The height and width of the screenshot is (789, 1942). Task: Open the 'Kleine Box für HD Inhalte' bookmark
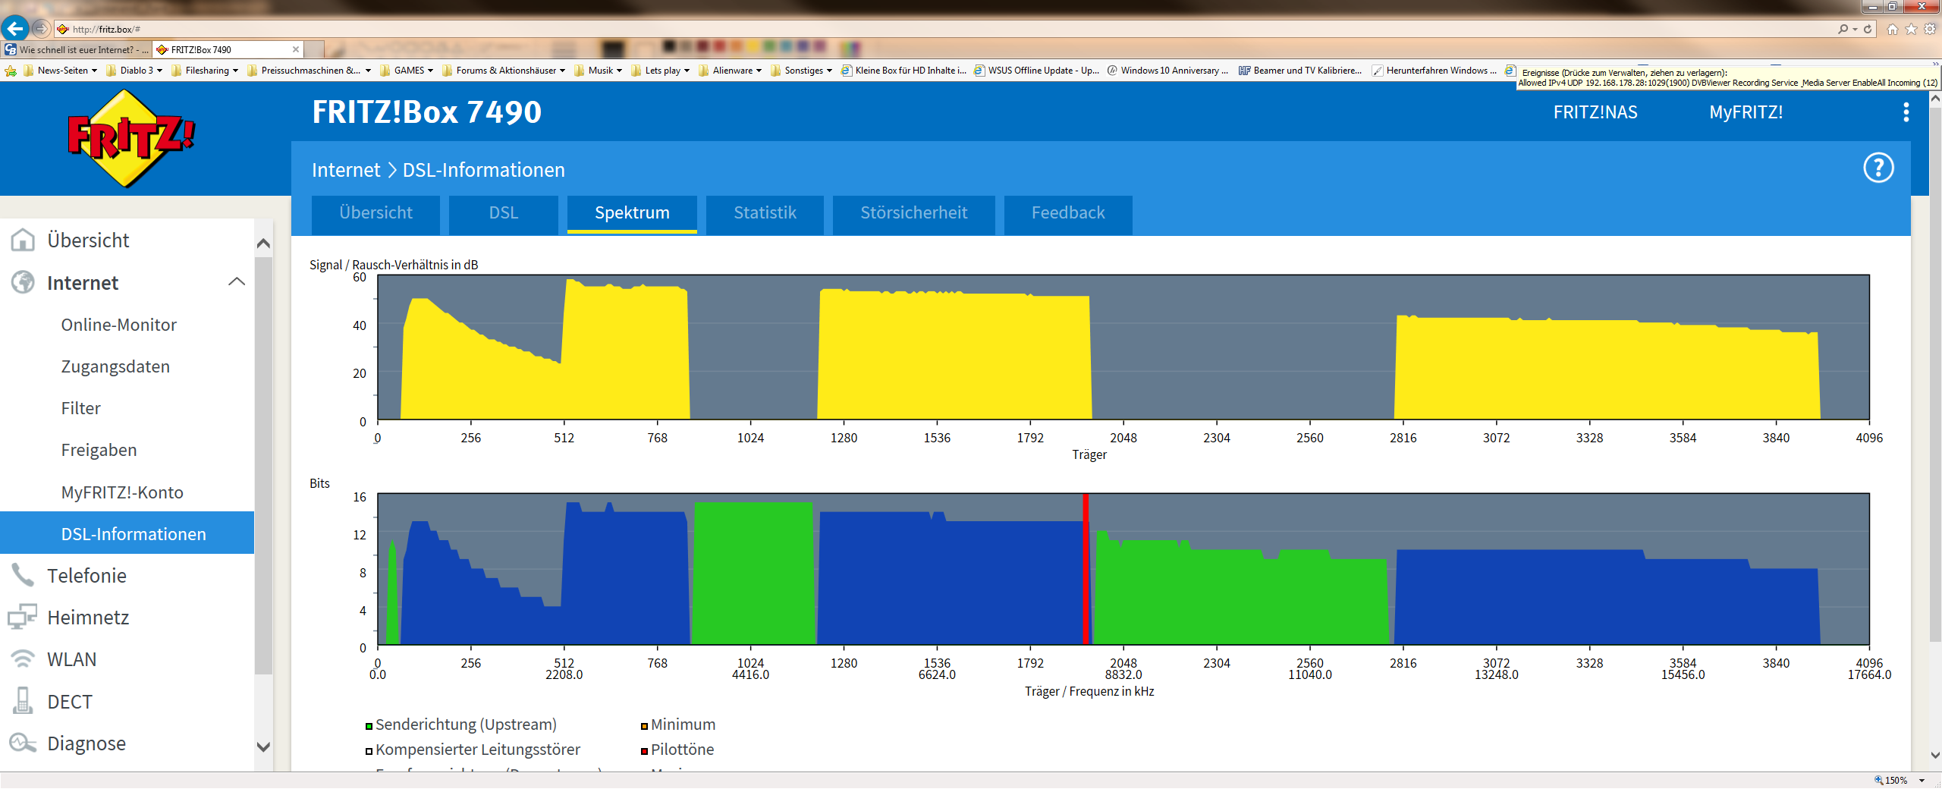pos(903,71)
